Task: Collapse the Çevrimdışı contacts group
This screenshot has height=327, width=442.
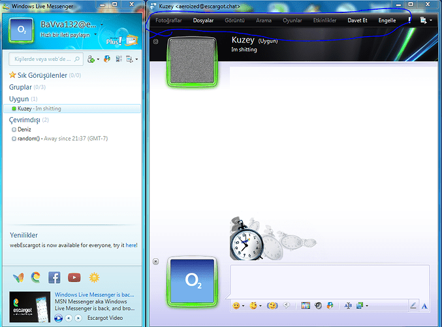Action: (x=29, y=120)
